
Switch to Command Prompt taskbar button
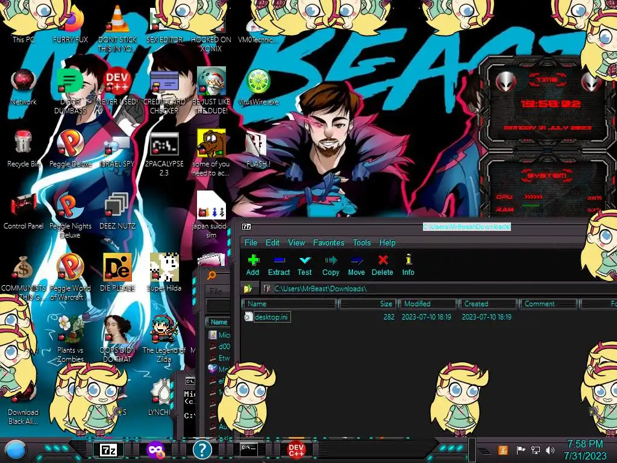249,449
